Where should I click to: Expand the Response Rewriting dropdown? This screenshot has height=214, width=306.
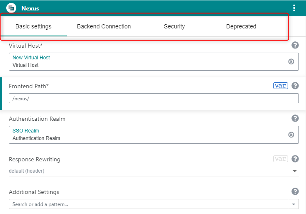(x=294, y=171)
